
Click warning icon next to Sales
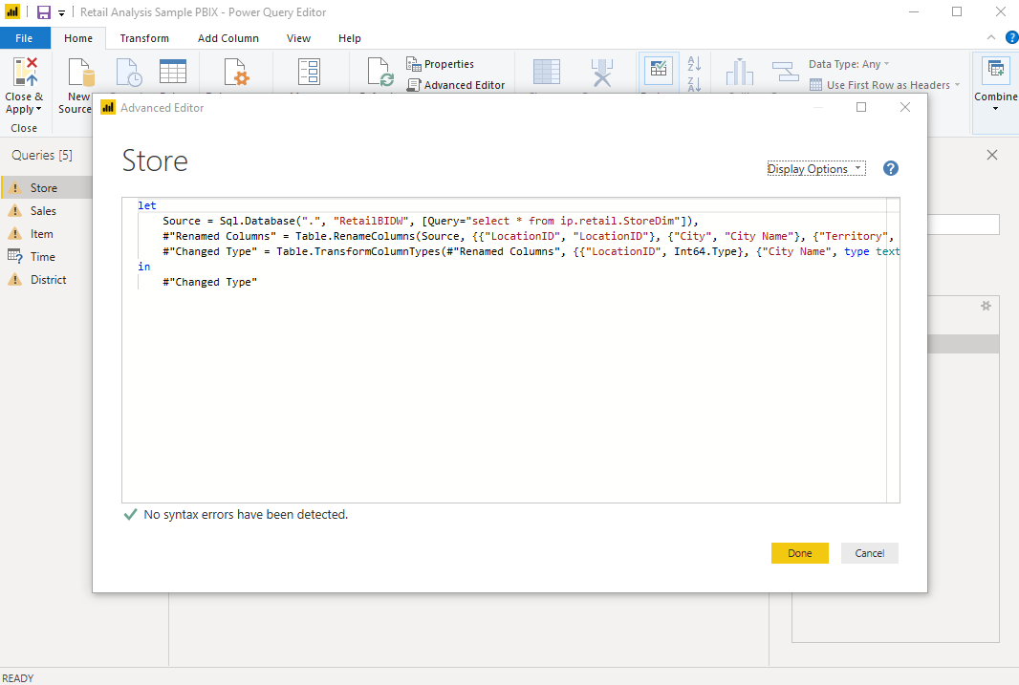14,211
